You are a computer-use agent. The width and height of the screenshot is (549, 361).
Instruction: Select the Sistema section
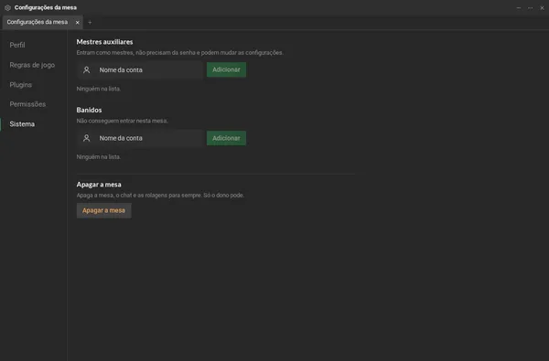22,123
